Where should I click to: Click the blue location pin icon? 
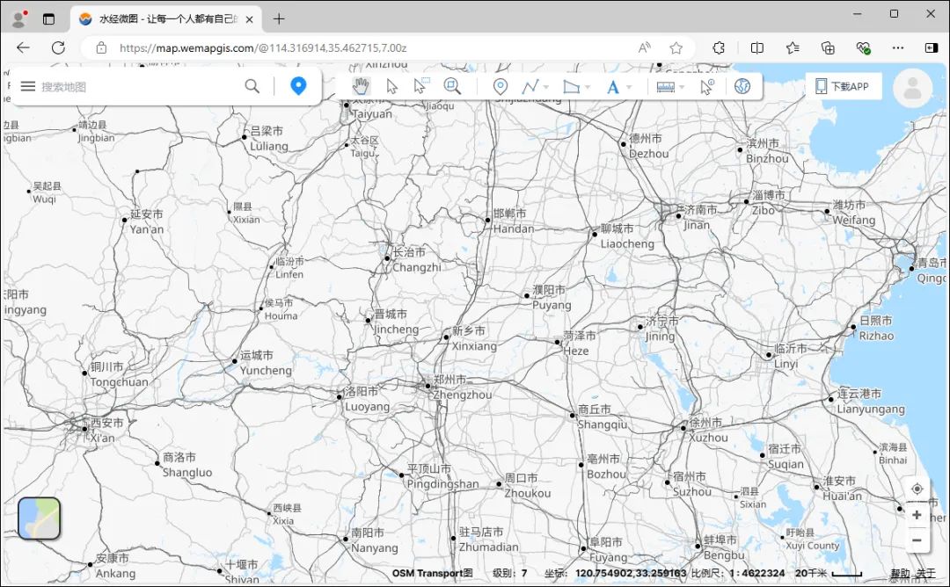[298, 86]
